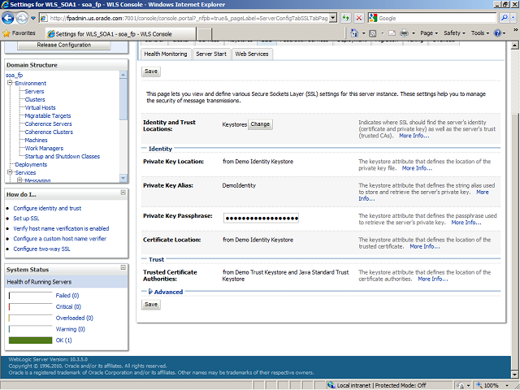Open the Configure two-way SSL link
Viewport: 520px width, 390px height.
click(x=41, y=249)
